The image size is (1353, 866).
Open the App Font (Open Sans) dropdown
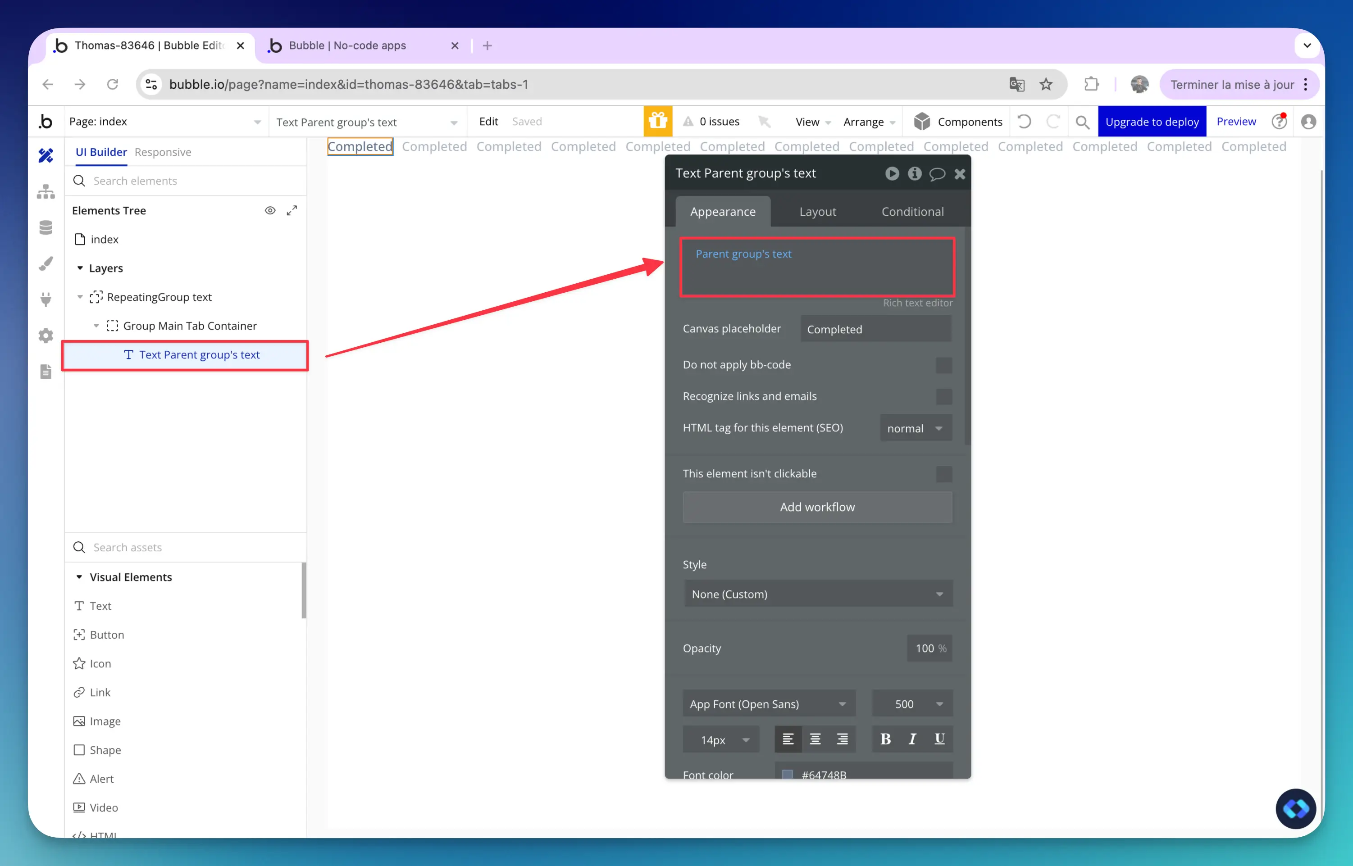click(769, 703)
